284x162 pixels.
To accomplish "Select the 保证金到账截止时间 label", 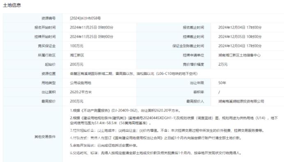I will [x=188, y=46].
